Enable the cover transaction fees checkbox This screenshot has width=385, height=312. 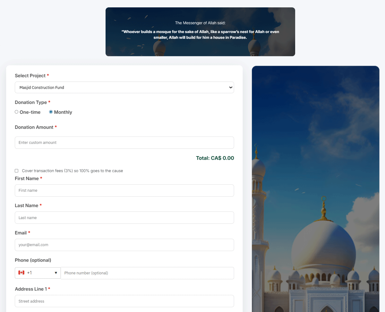pyautogui.click(x=17, y=171)
